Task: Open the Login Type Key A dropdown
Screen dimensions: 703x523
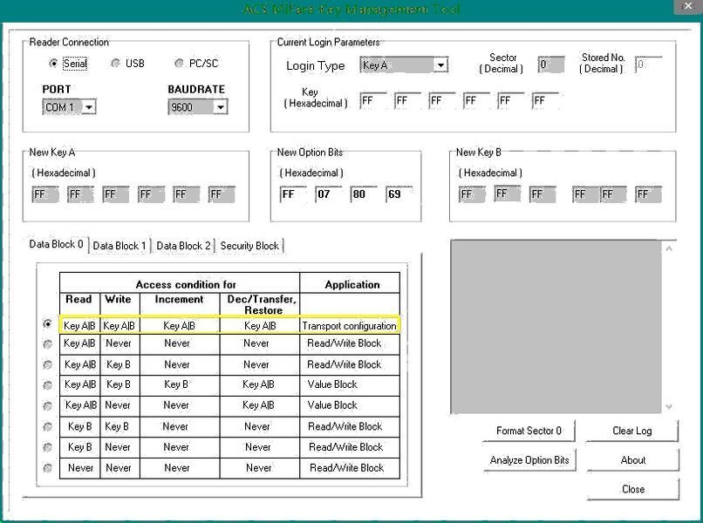Action: [404, 65]
